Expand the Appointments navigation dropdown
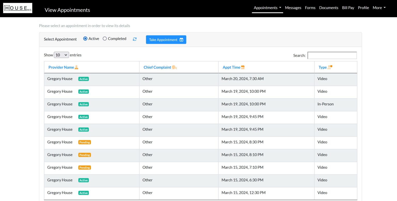The height and width of the screenshot is (201, 397). click(267, 7)
